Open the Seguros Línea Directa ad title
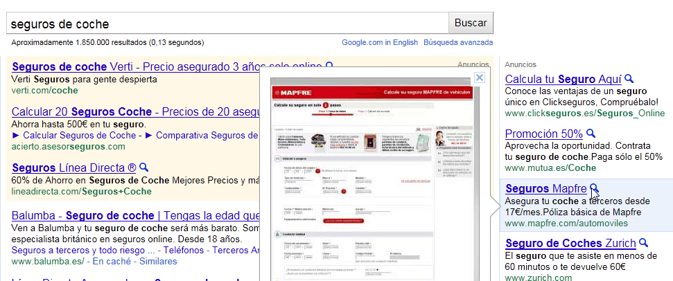Image resolution: width=673 pixels, height=281 pixels. 74,167
